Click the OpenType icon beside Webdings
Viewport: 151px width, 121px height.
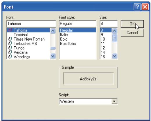click(x=10, y=57)
